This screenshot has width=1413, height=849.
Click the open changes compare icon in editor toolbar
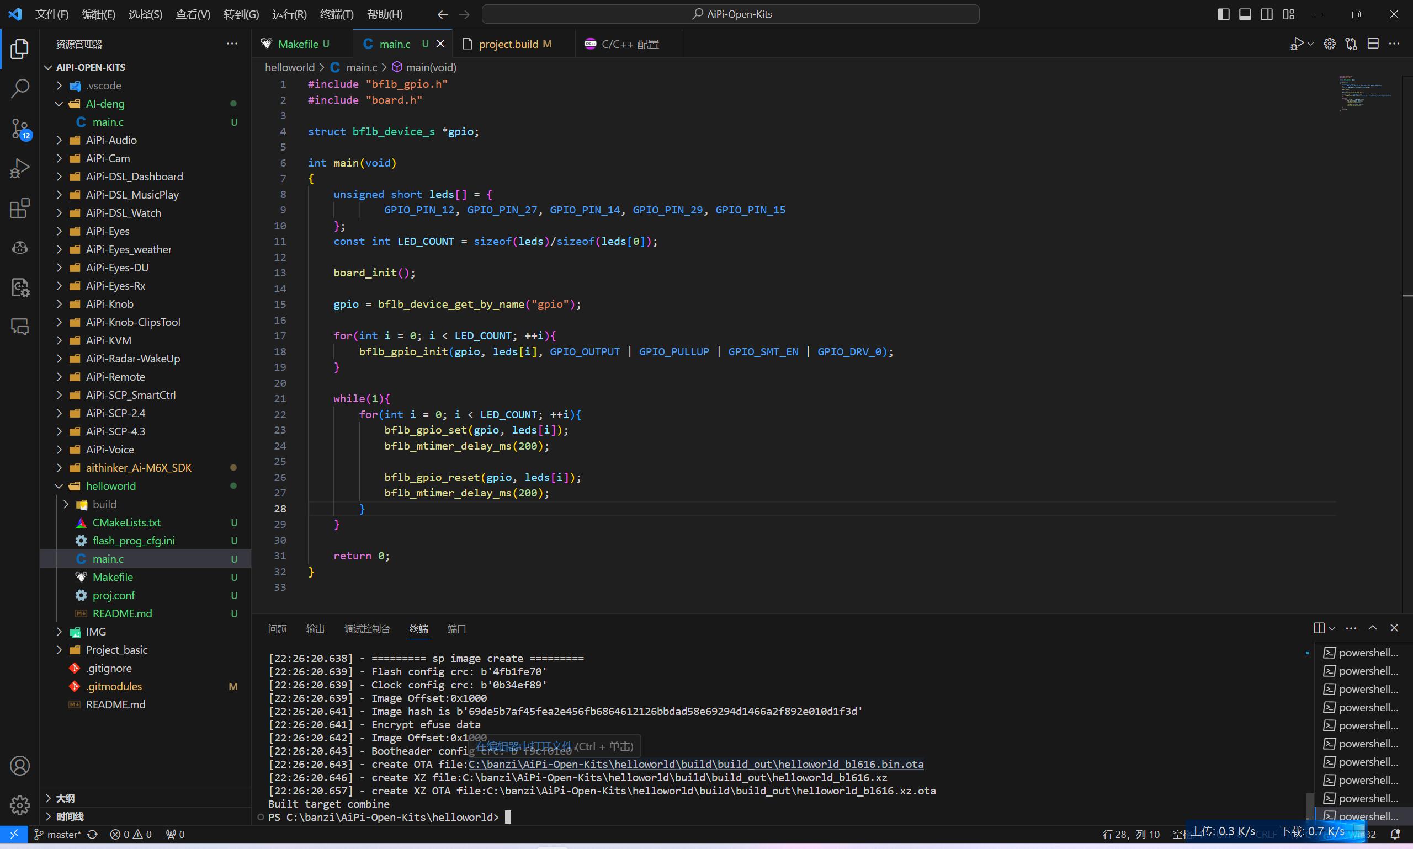[x=1351, y=44]
